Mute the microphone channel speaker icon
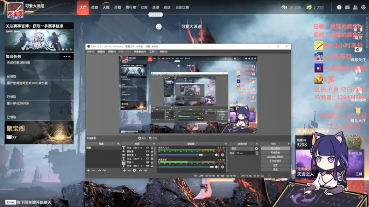This screenshot has height=207, width=369. point(217,155)
